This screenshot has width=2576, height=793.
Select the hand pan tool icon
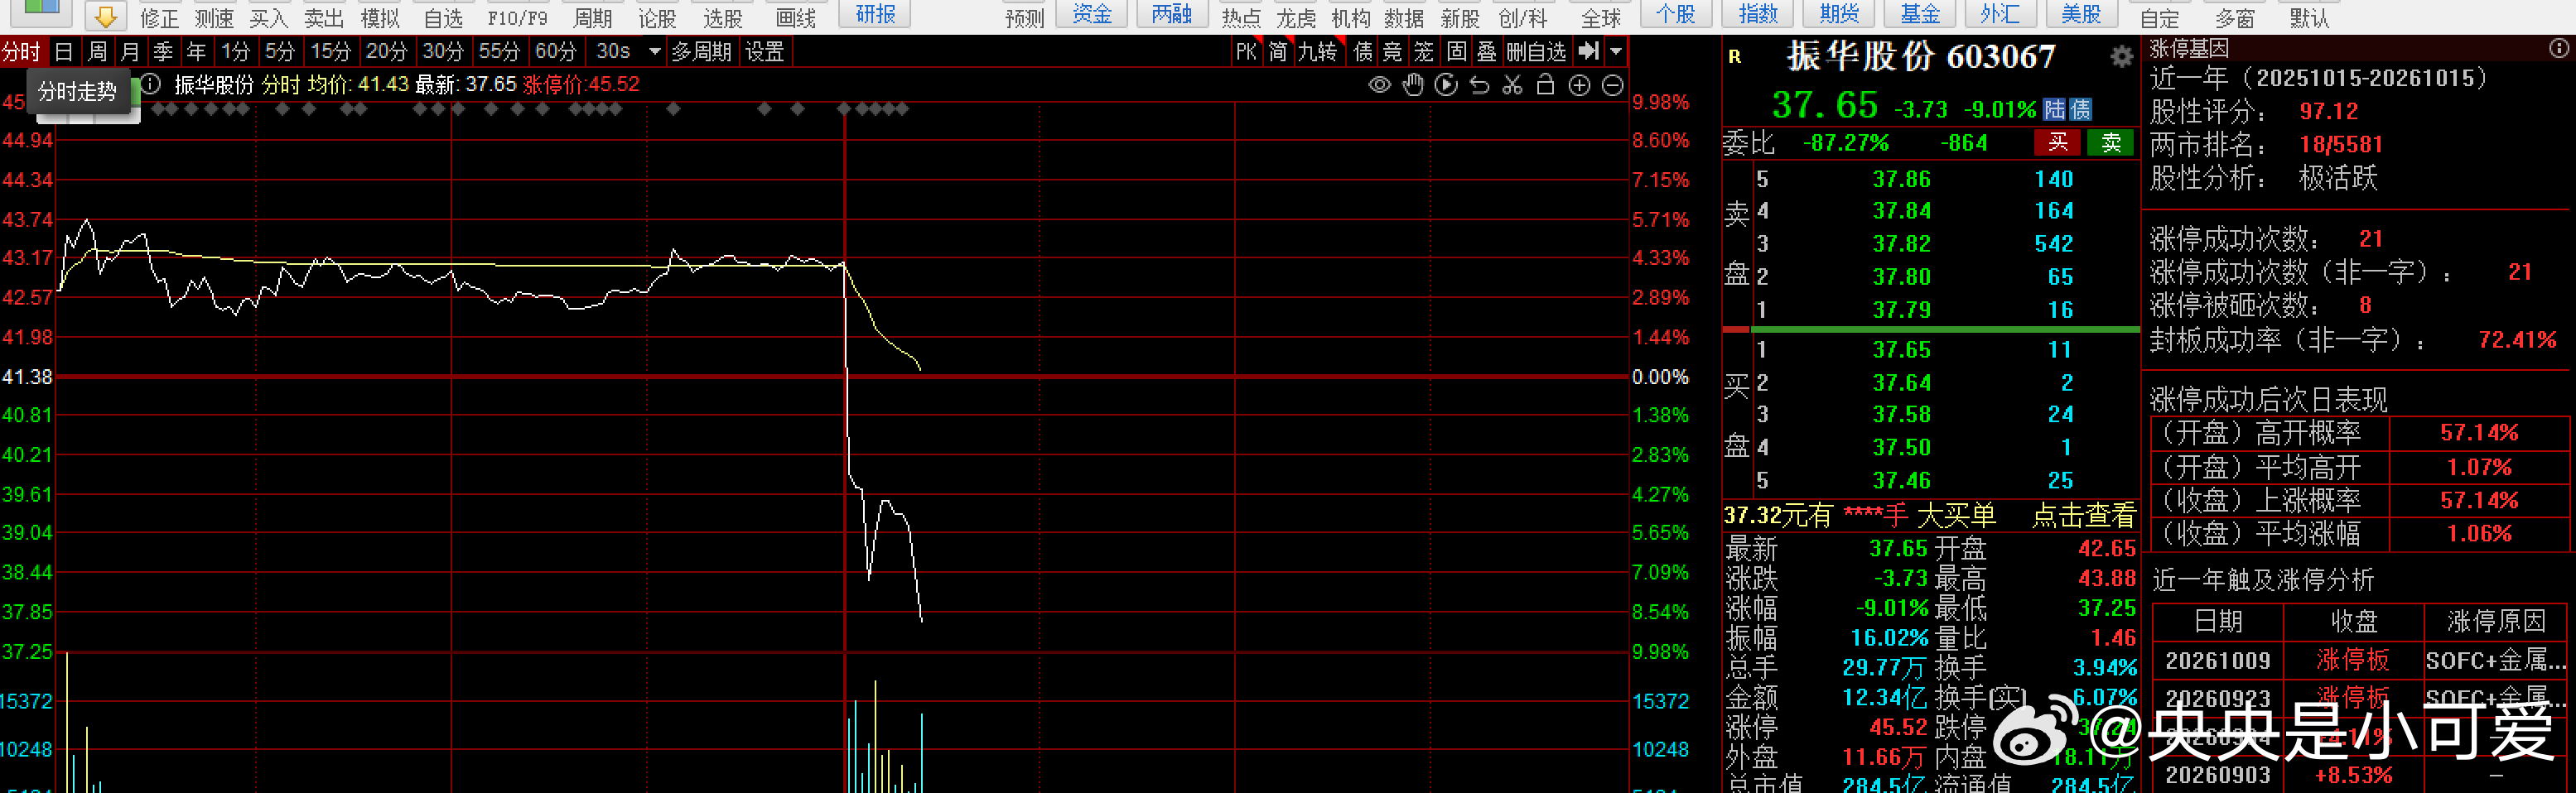(x=1413, y=85)
